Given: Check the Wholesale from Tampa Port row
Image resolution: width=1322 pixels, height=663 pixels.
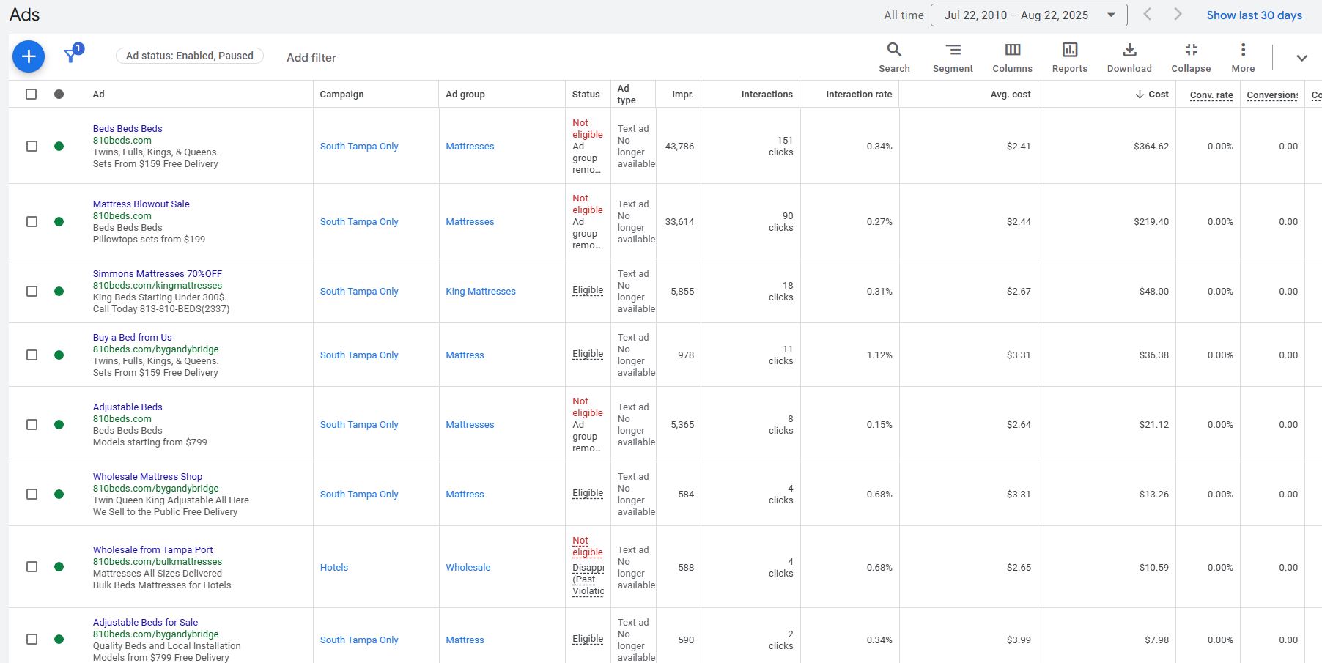Looking at the screenshot, I should point(32,566).
